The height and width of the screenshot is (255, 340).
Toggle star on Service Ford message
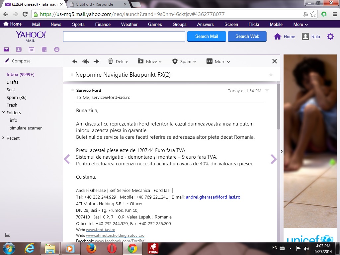pos(267,90)
